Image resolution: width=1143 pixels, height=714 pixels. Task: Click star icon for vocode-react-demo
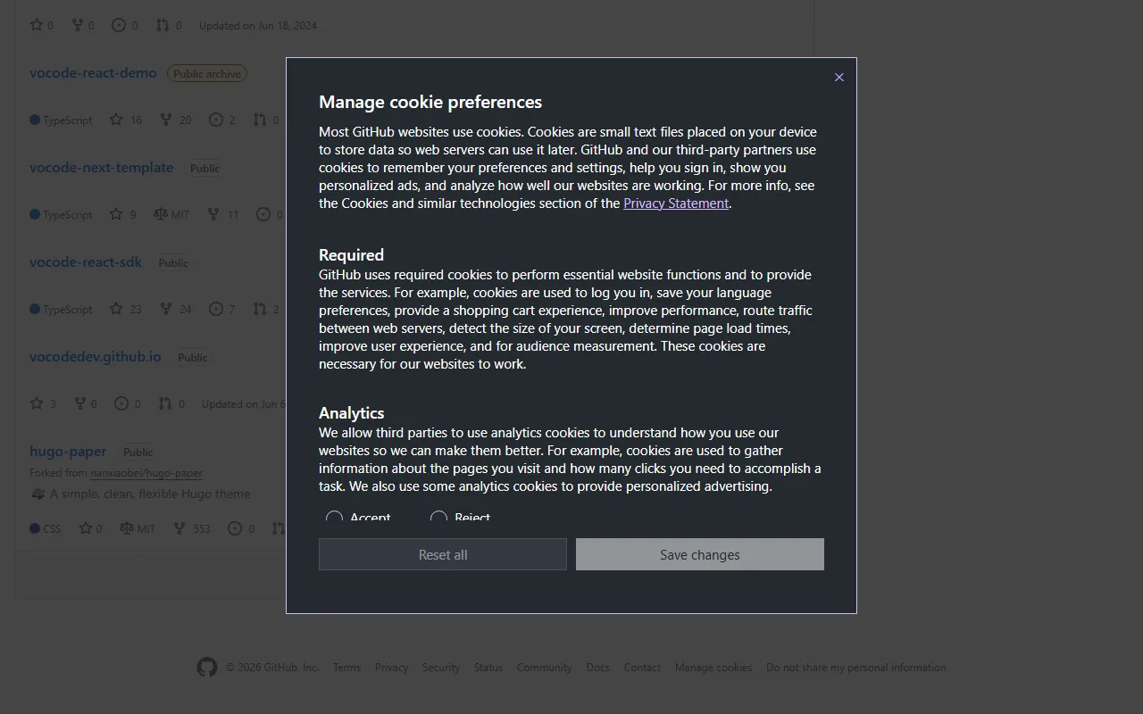(116, 120)
